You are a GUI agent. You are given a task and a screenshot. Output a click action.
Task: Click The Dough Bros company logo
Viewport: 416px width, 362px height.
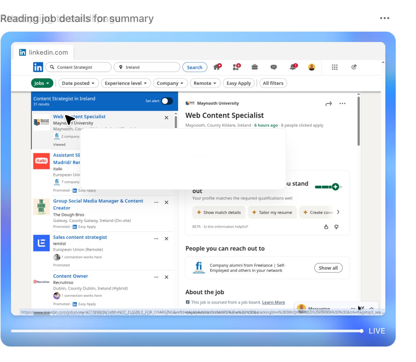[x=42, y=207]
